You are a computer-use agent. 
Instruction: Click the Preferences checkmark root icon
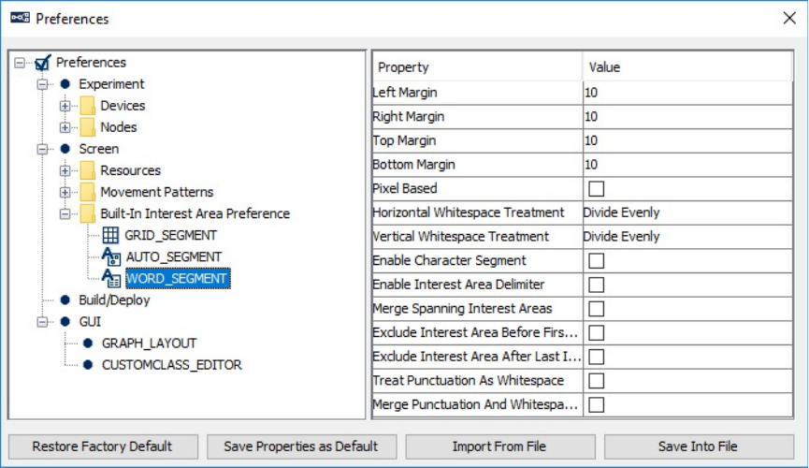pyautogui.click(x=43, y=63)
